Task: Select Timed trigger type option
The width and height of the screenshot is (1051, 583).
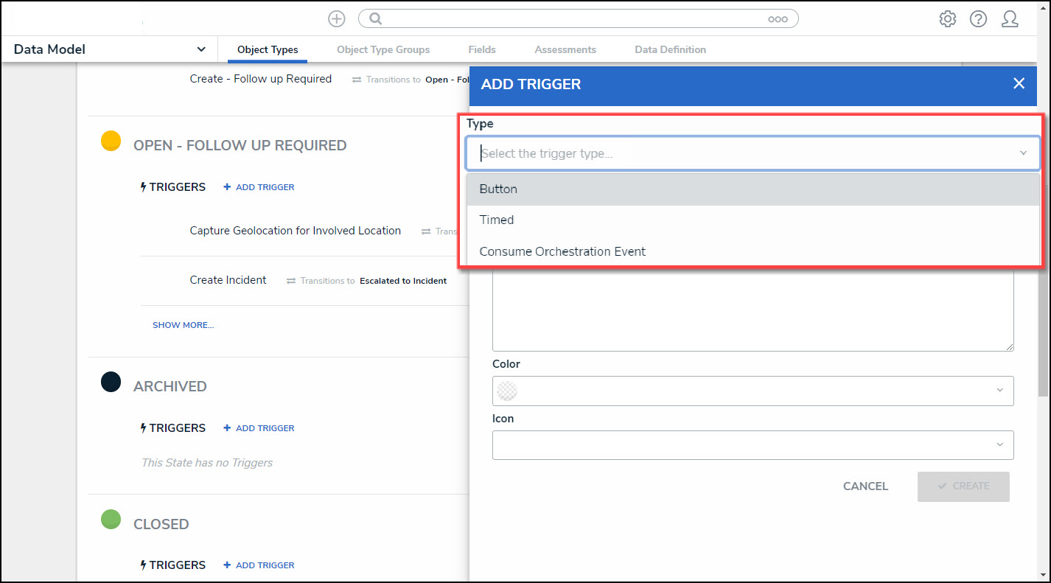Action: pos(497,220)
